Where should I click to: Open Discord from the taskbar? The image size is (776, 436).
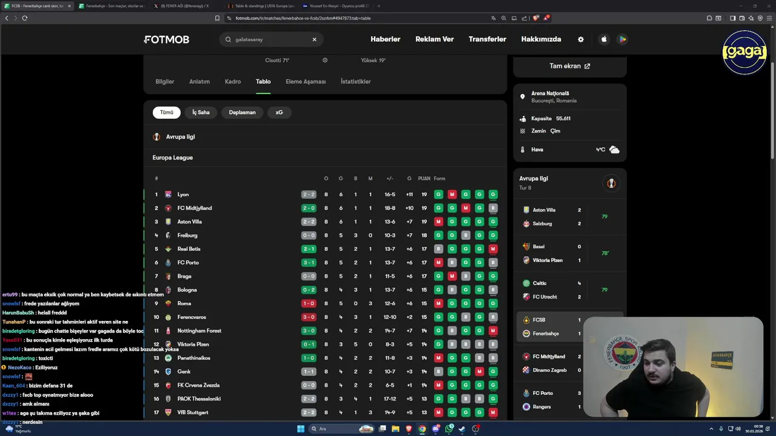[x=435, y=429]
